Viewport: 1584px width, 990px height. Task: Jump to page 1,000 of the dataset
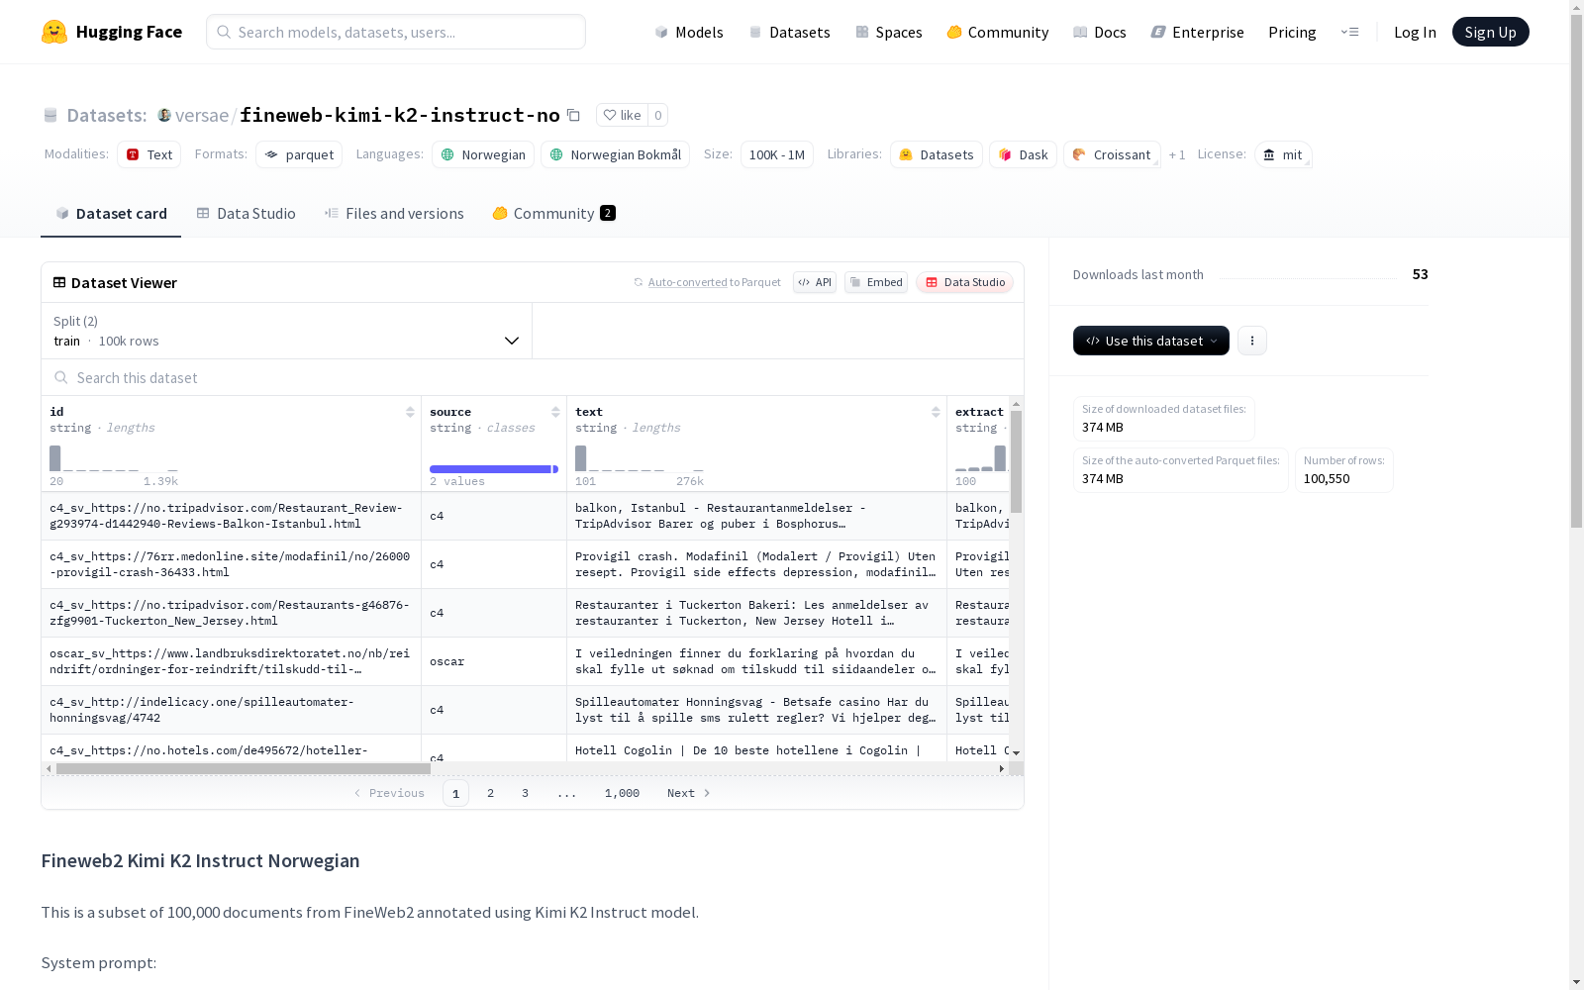tap(622, 793)
